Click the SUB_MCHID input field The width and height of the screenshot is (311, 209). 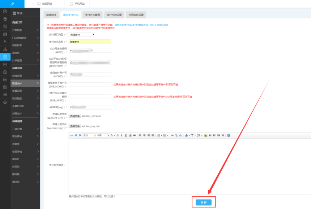pyautogui.click(x=90, y=84)
